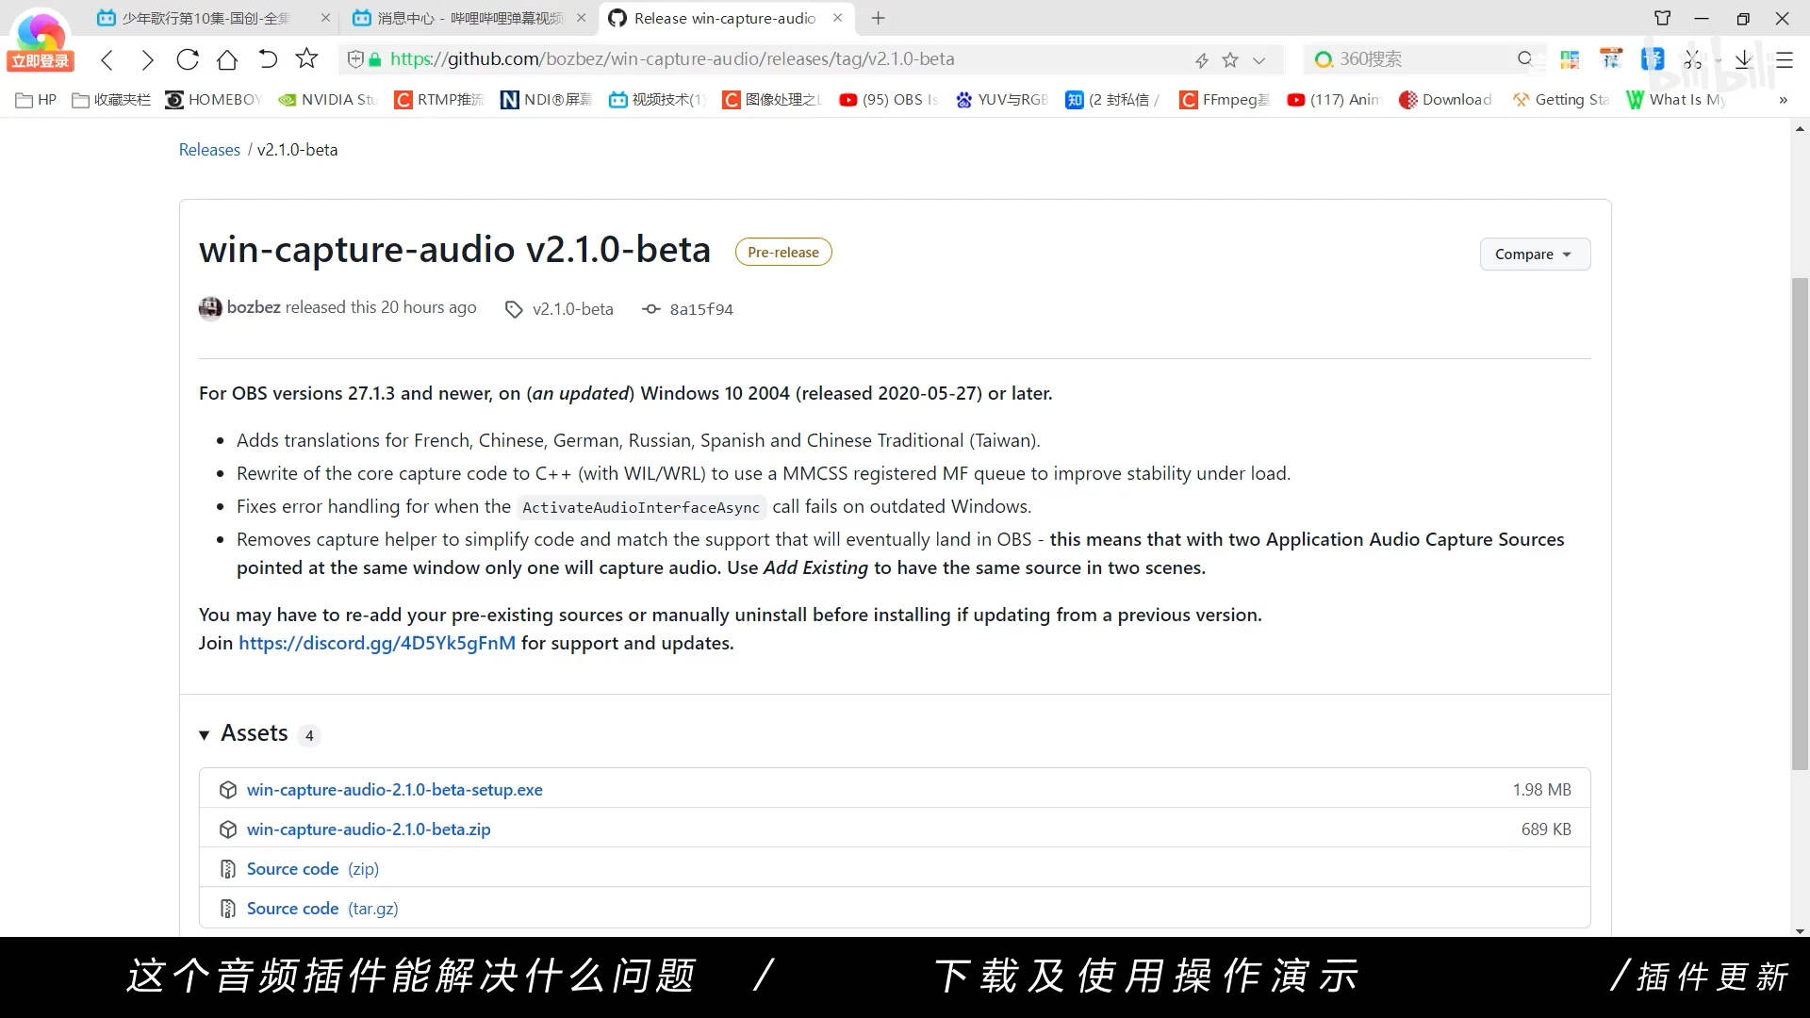
Task: Expand address bar dropdown chevron
Action: pyautogui.click(x=1259, y=60)
